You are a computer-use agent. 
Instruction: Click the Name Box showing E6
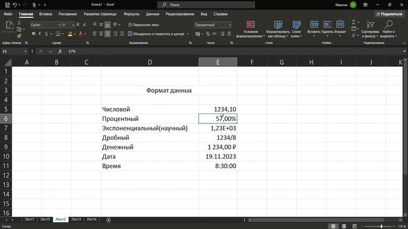tap(14, 52)
